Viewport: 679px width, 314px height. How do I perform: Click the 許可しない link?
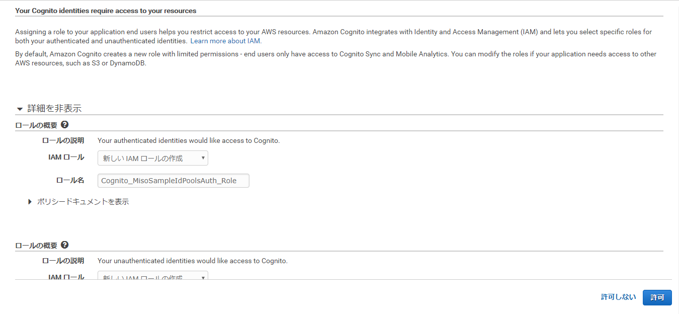618,297
